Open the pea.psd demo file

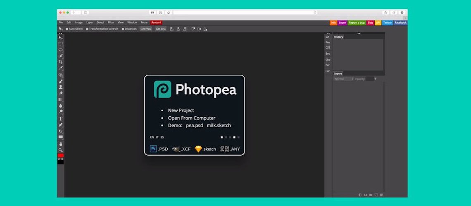(195, 126)
